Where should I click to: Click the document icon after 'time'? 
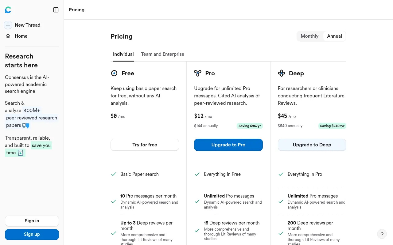point(21,153)
